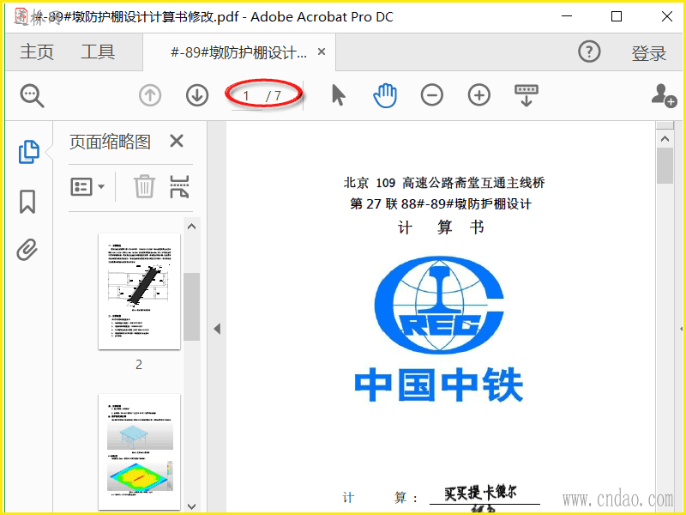Click the print pages icon in the thumbnails panel
The height and width of the screenshot is (515, 686).
[179, 186]
